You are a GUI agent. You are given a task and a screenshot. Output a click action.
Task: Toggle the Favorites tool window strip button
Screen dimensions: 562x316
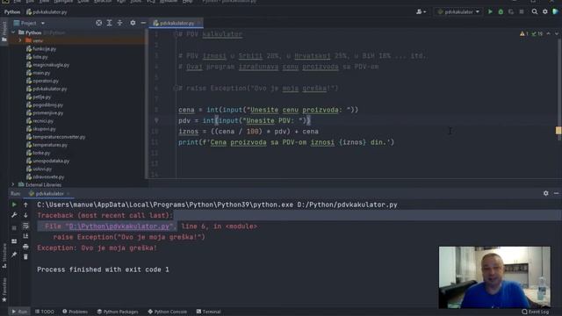pyautogui.click(x=4, y=291)
